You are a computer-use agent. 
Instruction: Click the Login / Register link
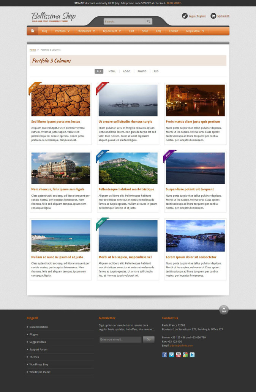tap(197, 16)
